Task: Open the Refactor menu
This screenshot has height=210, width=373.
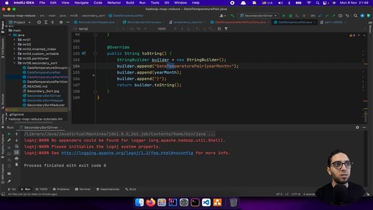Action: point(114,3)
